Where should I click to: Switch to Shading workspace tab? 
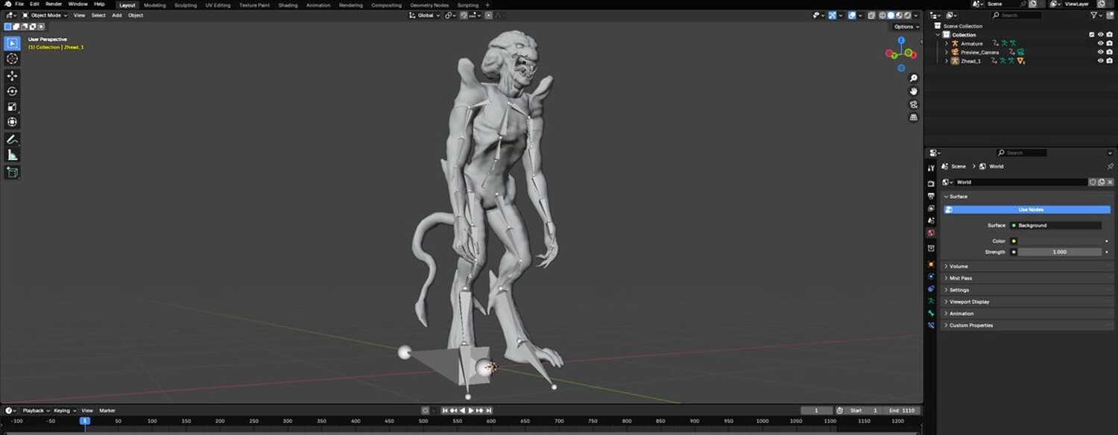pos(288,5)
